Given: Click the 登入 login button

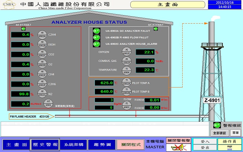Looking at the screenshot, I should tap(205, 142).
